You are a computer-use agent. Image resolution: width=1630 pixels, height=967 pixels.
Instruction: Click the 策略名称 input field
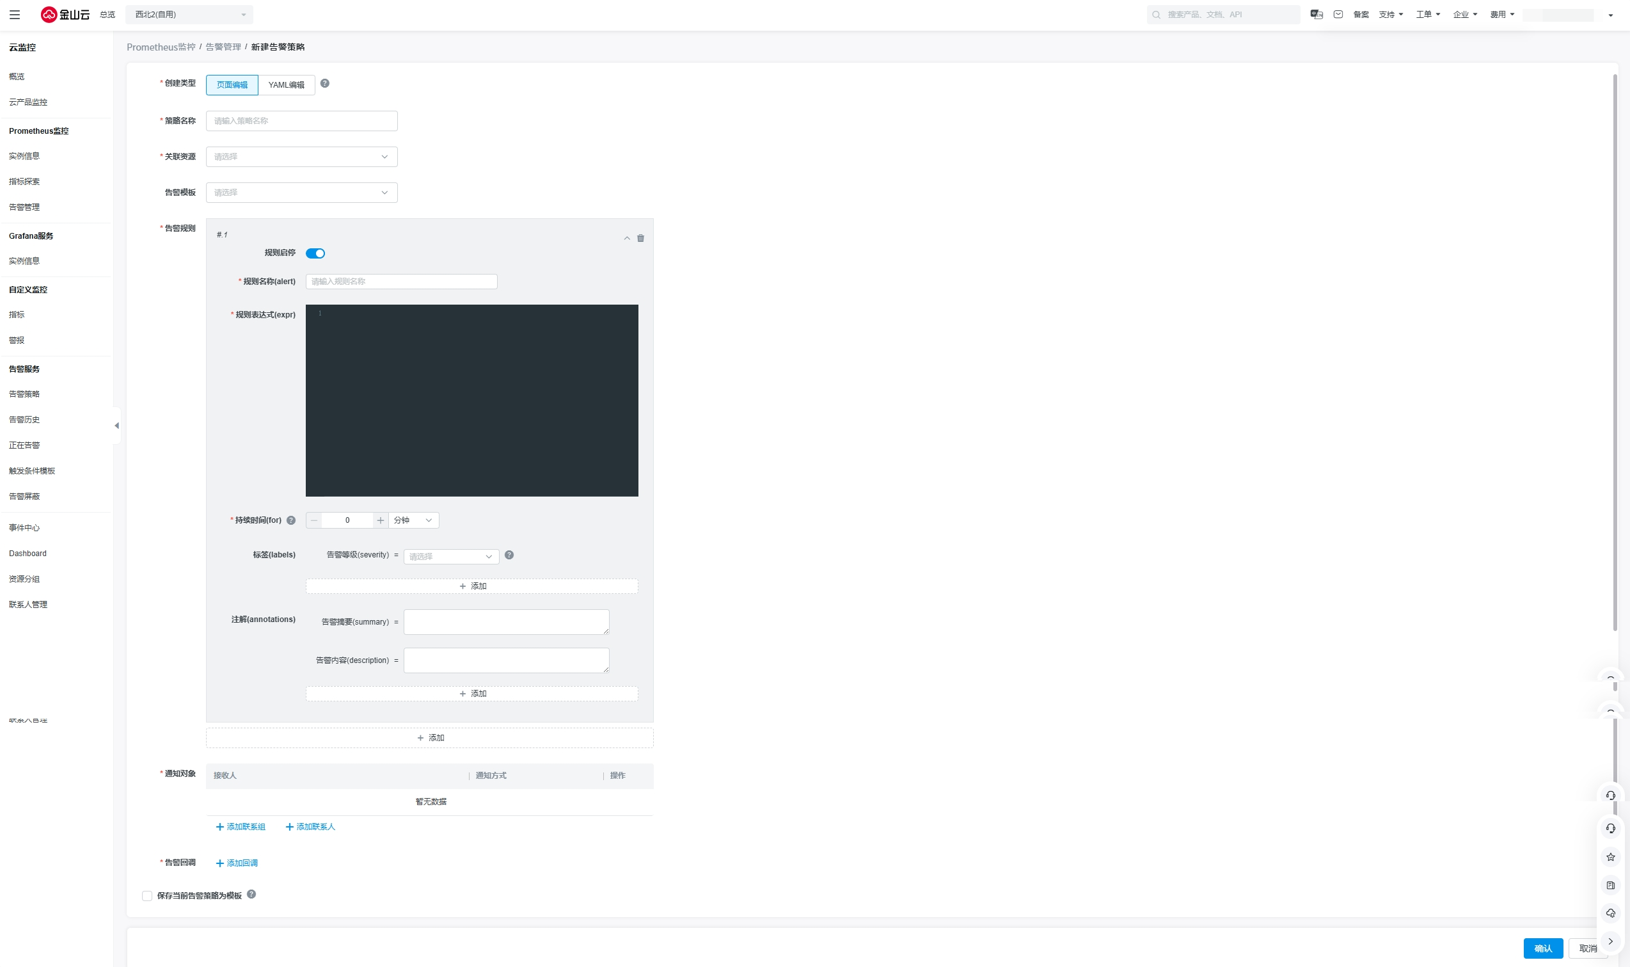(301, 121)
